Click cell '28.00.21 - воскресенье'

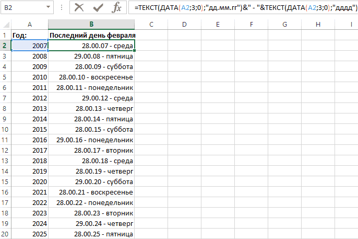[91, 192]
